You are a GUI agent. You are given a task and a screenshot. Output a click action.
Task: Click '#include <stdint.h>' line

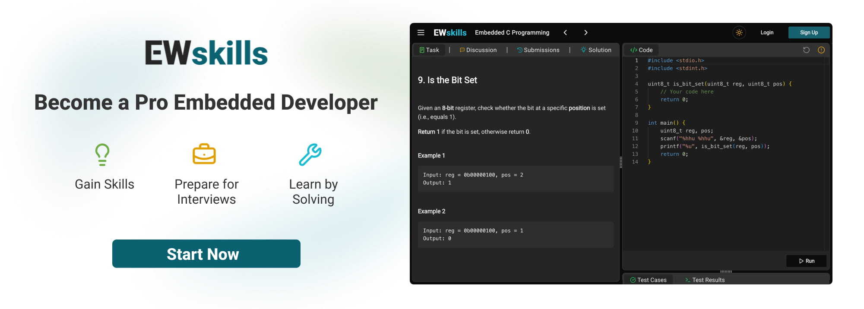point(677,69)
